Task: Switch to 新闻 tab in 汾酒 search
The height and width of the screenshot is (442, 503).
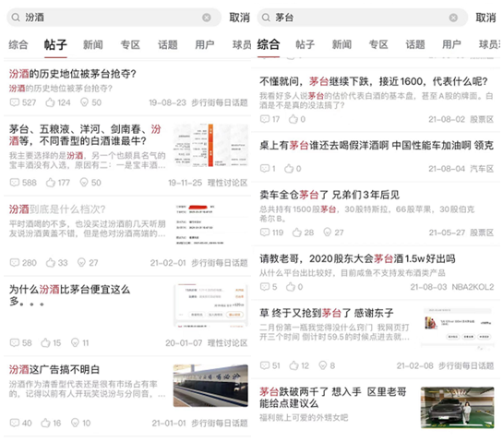Action: point(93,44)
